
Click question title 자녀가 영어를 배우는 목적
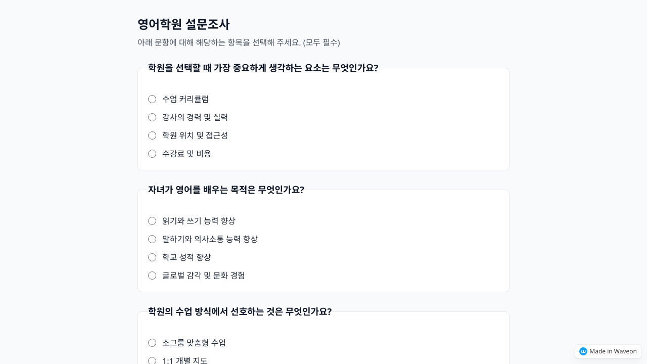coord(226,190)
